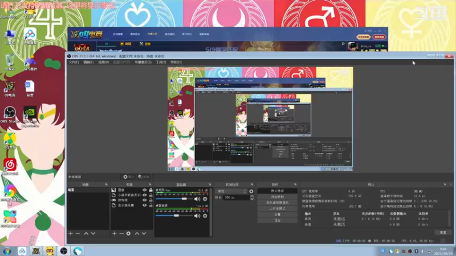Pop out the Controls dock icon
Screen dimensions: 456x256
coord(295,184)
